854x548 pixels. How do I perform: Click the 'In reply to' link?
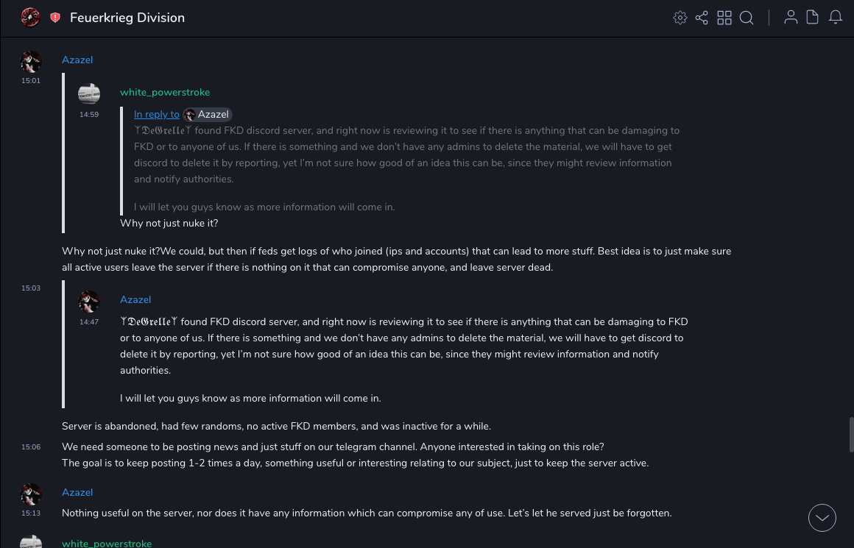click(x=156, y=114)
